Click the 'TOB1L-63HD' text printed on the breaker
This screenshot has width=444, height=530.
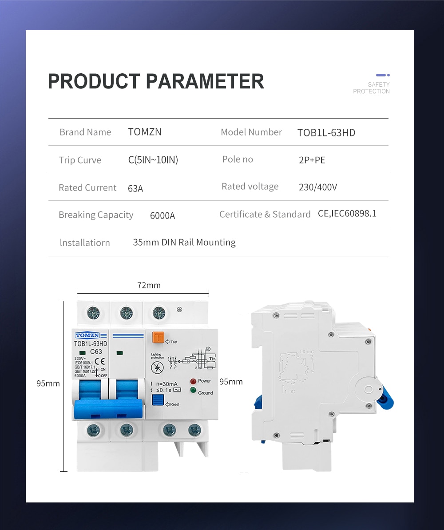pyautogui.click(x=91, y=344)
